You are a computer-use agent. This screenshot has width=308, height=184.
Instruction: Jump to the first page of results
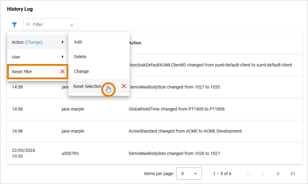249,174
